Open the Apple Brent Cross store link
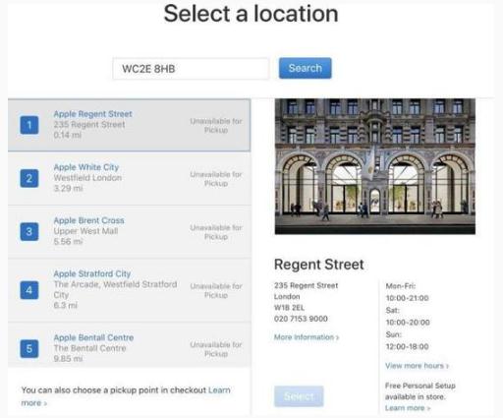 point(89,220)
